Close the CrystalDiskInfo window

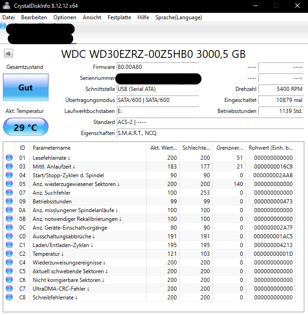click(297, 6)
